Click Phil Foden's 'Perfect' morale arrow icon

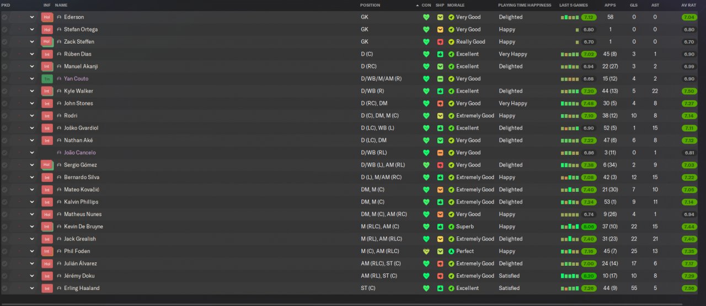451,251
